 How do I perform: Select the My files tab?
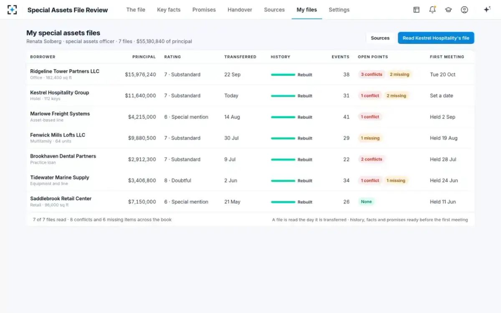(307, 10)
